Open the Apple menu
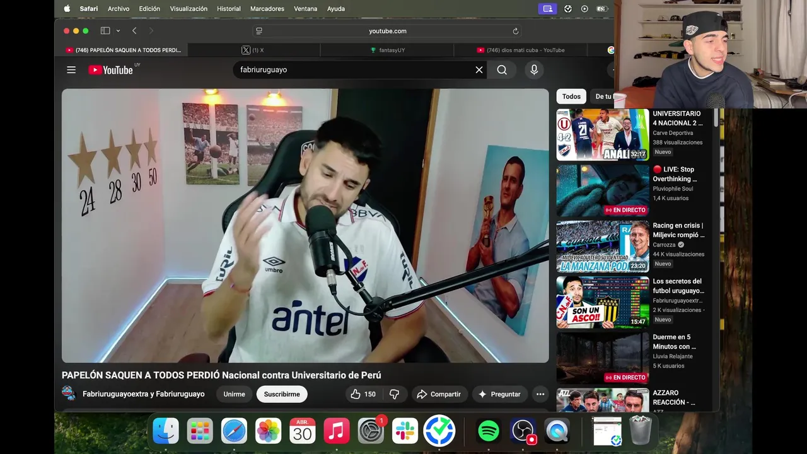Viewport: 807px width, 454px height. tap(67, 9)
